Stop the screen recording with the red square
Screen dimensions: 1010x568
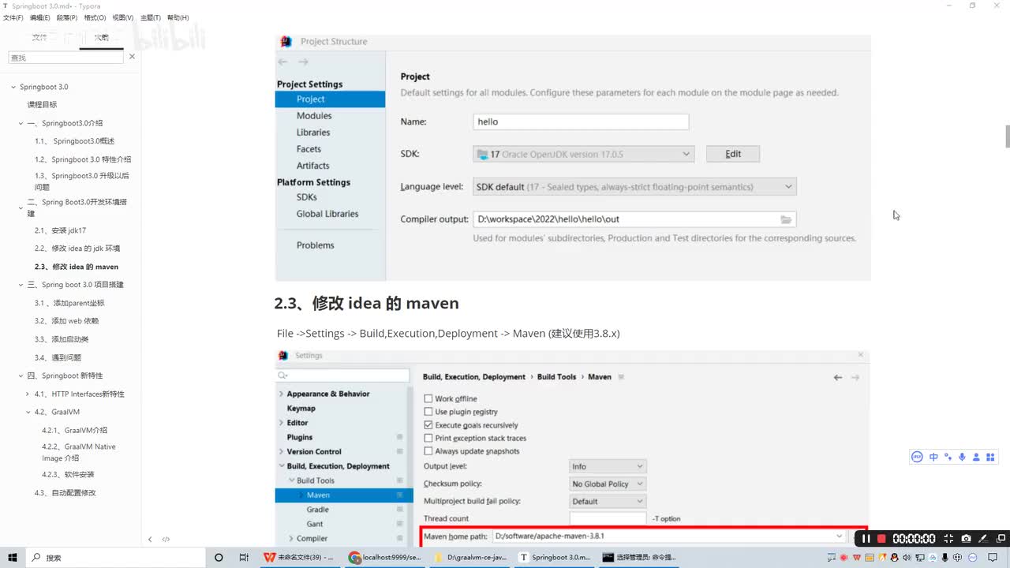click(x=881, y=539)
